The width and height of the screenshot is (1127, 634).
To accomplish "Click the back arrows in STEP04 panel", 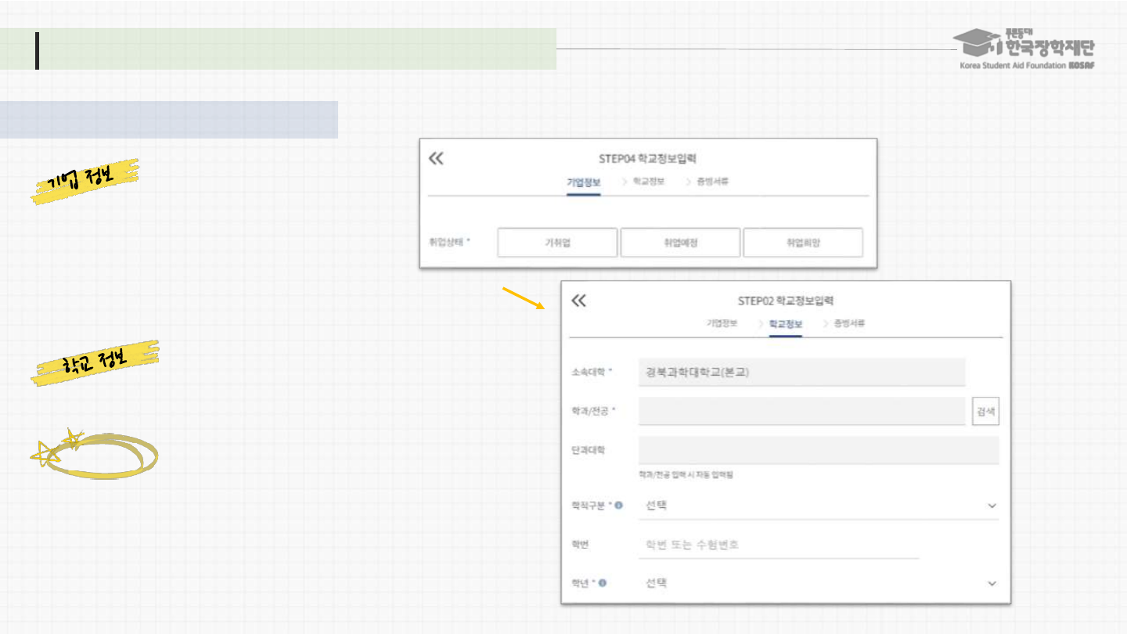I will (x=436, y=159).
